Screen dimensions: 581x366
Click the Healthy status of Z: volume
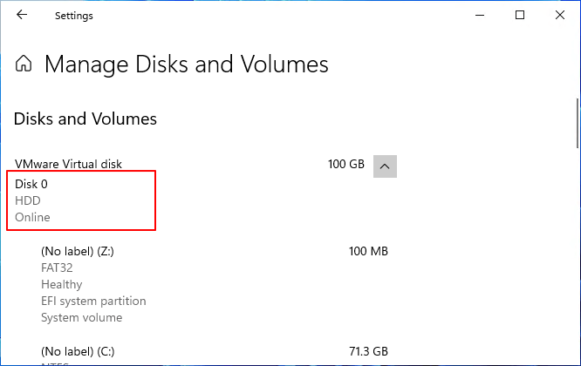point(61,284)
